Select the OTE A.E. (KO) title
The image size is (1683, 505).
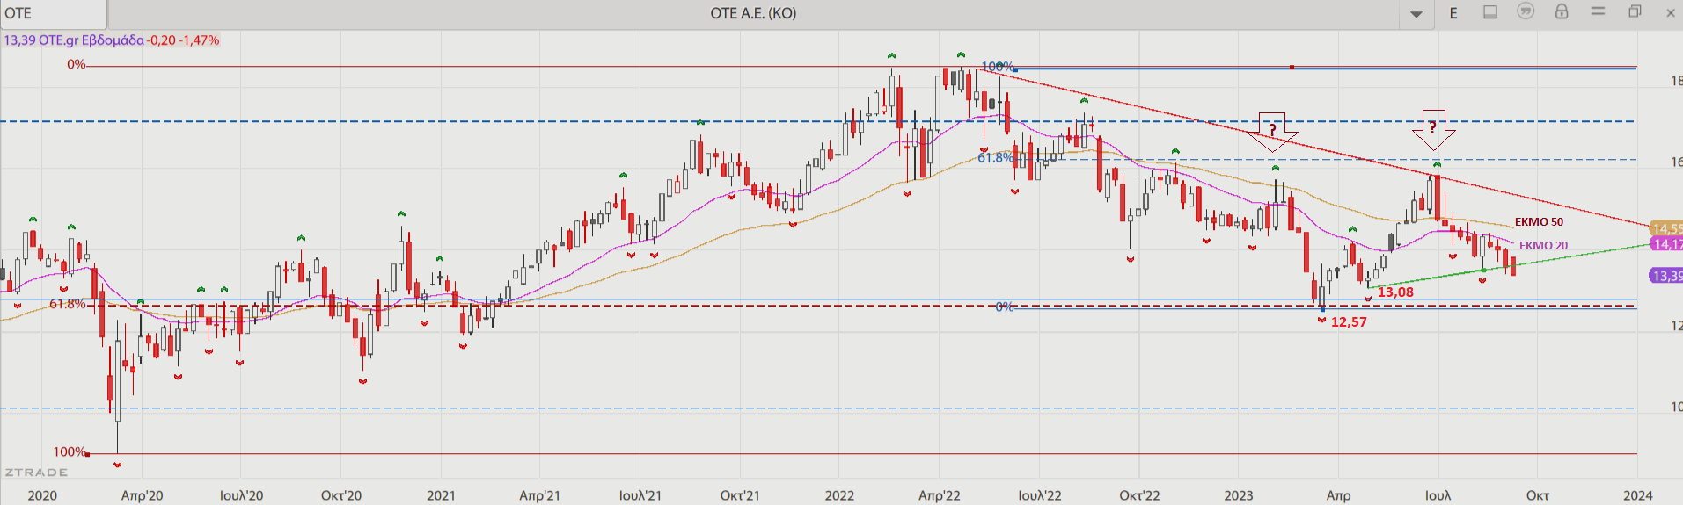click(x=753, y=13)
